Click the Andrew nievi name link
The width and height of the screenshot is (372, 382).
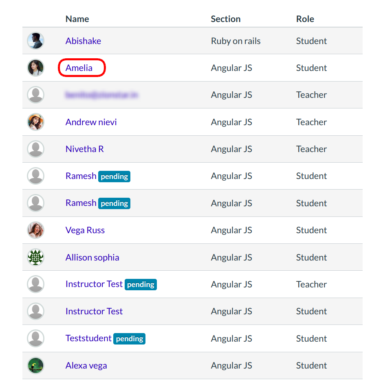[x=91, y=122]
